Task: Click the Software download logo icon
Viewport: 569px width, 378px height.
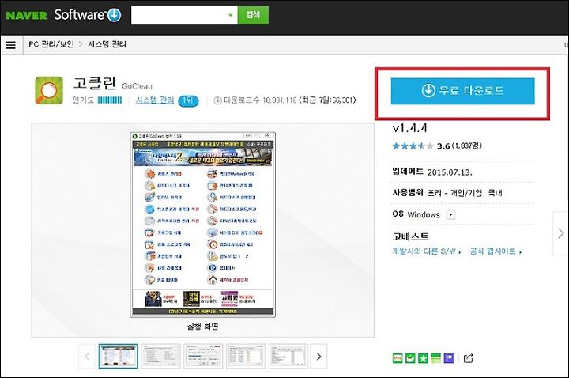Action: (x=115, y=15)
